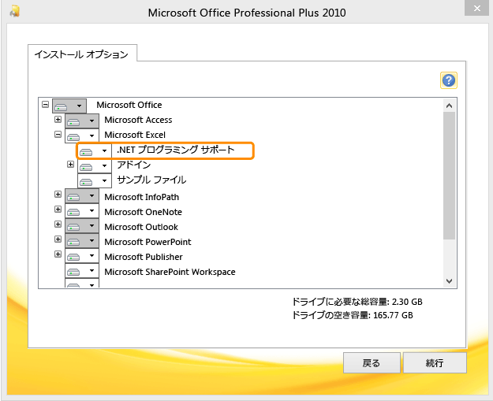493x401 pixels.
Task: Select the Microsoft Outlook tree label
Action: coord(141,227)
